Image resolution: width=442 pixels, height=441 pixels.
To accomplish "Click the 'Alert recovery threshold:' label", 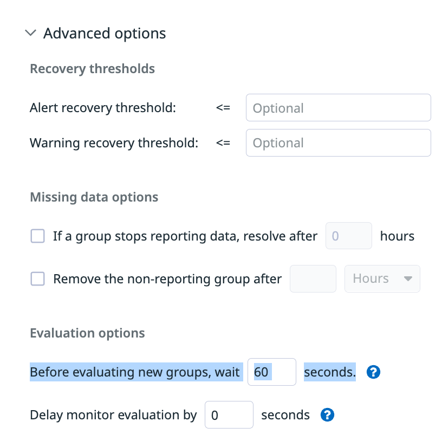I will [x=103, y=108].
